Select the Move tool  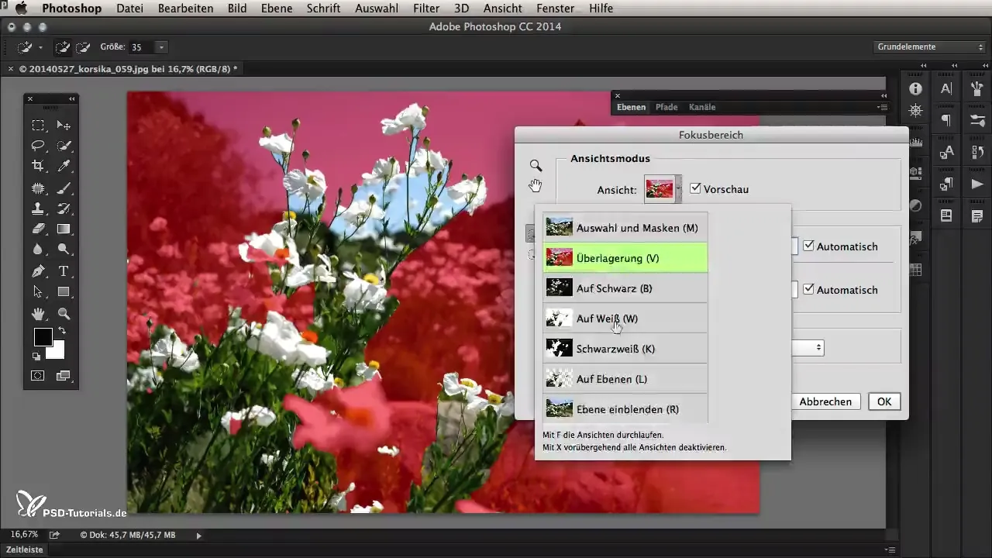coord(64,126)
